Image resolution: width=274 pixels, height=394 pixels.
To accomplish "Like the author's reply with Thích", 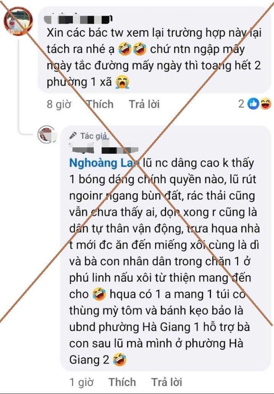I will 122,382.
